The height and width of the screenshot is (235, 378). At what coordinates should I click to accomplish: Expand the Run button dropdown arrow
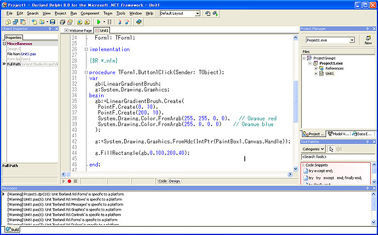pyautogui.click(x=104, y=22)
